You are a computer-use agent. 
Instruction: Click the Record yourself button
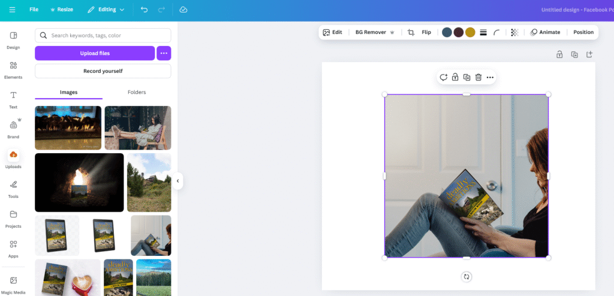103,71
